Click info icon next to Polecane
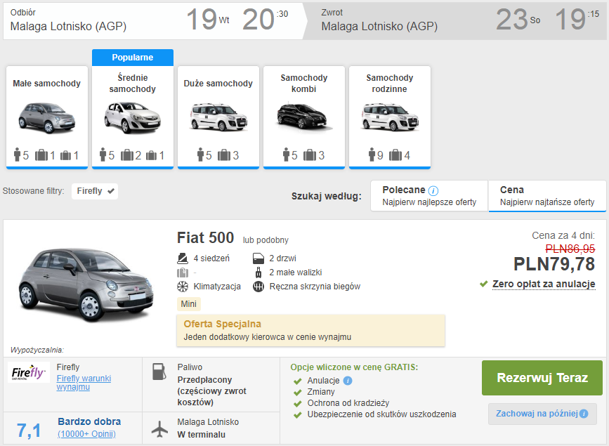609x446 pixels. pyautogui.click(x=433, y=190)
